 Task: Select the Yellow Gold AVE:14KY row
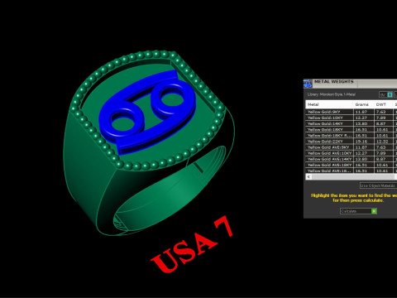tap(351, 159)
